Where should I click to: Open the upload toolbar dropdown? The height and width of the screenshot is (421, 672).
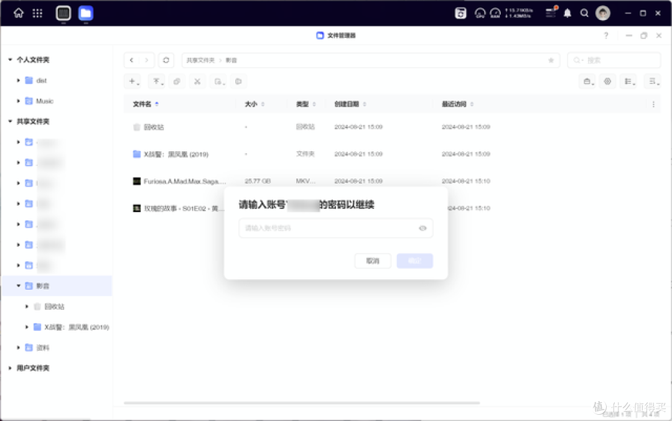pyautogui.click(x=157, y=81)
